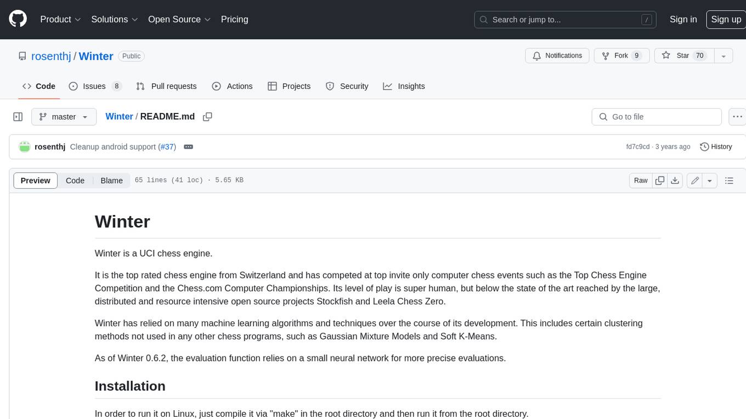This screenshot has height=419, width=746.
Task: Show the README outline
Action: (729, 180)
